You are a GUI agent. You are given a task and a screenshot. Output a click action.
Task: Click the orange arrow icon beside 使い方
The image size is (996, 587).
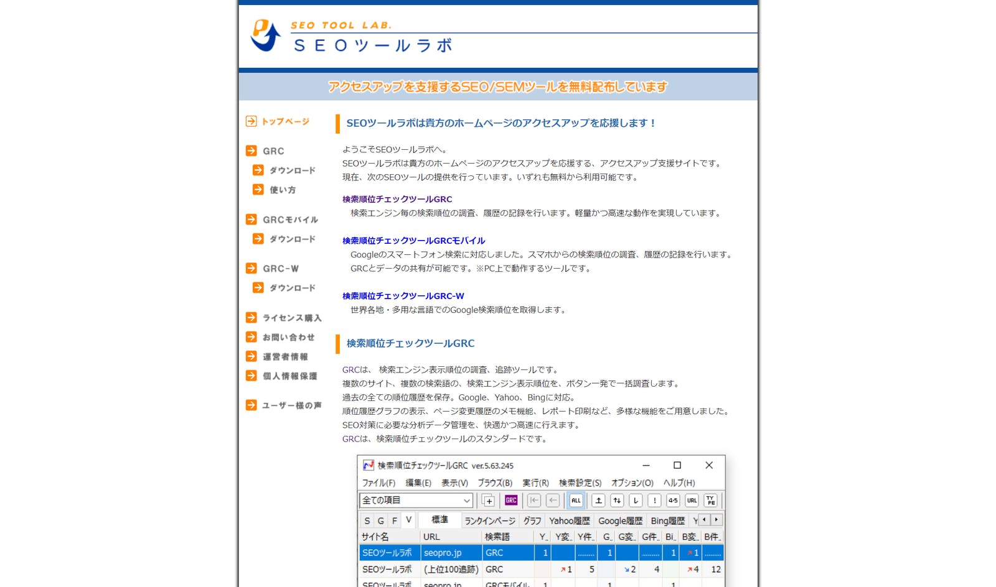click(258, 190)
